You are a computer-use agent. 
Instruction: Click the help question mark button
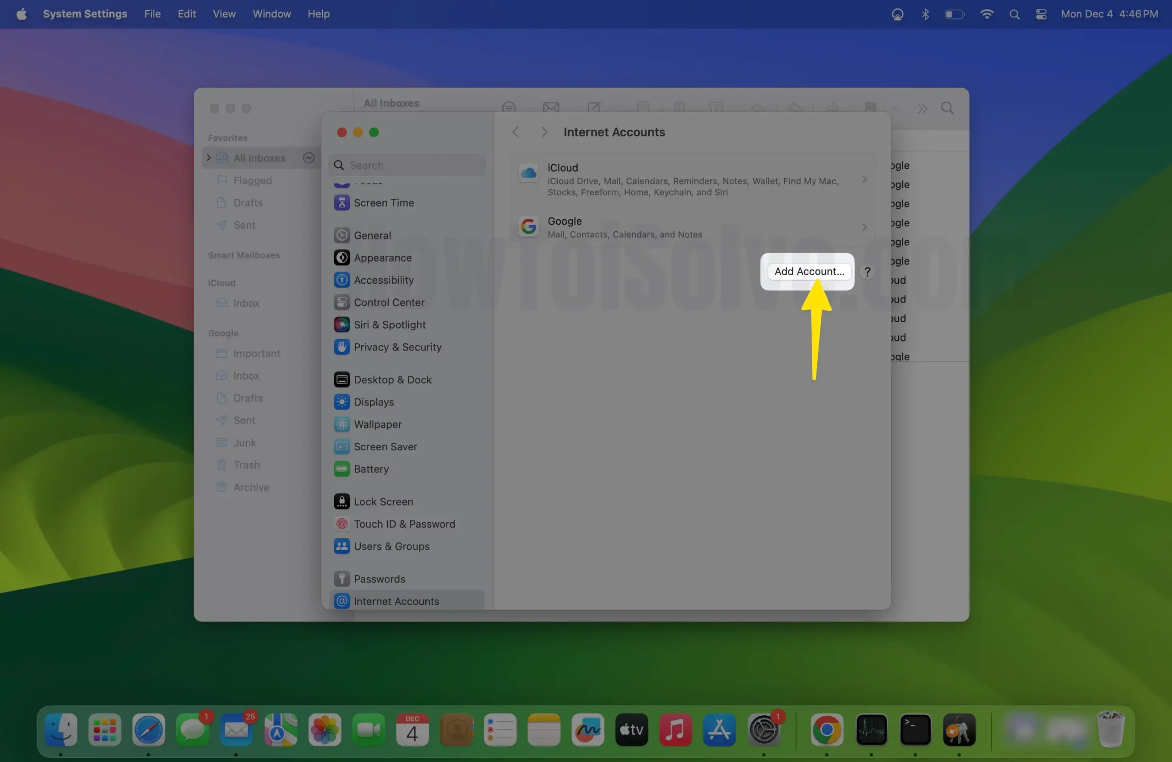coord(867,272)
